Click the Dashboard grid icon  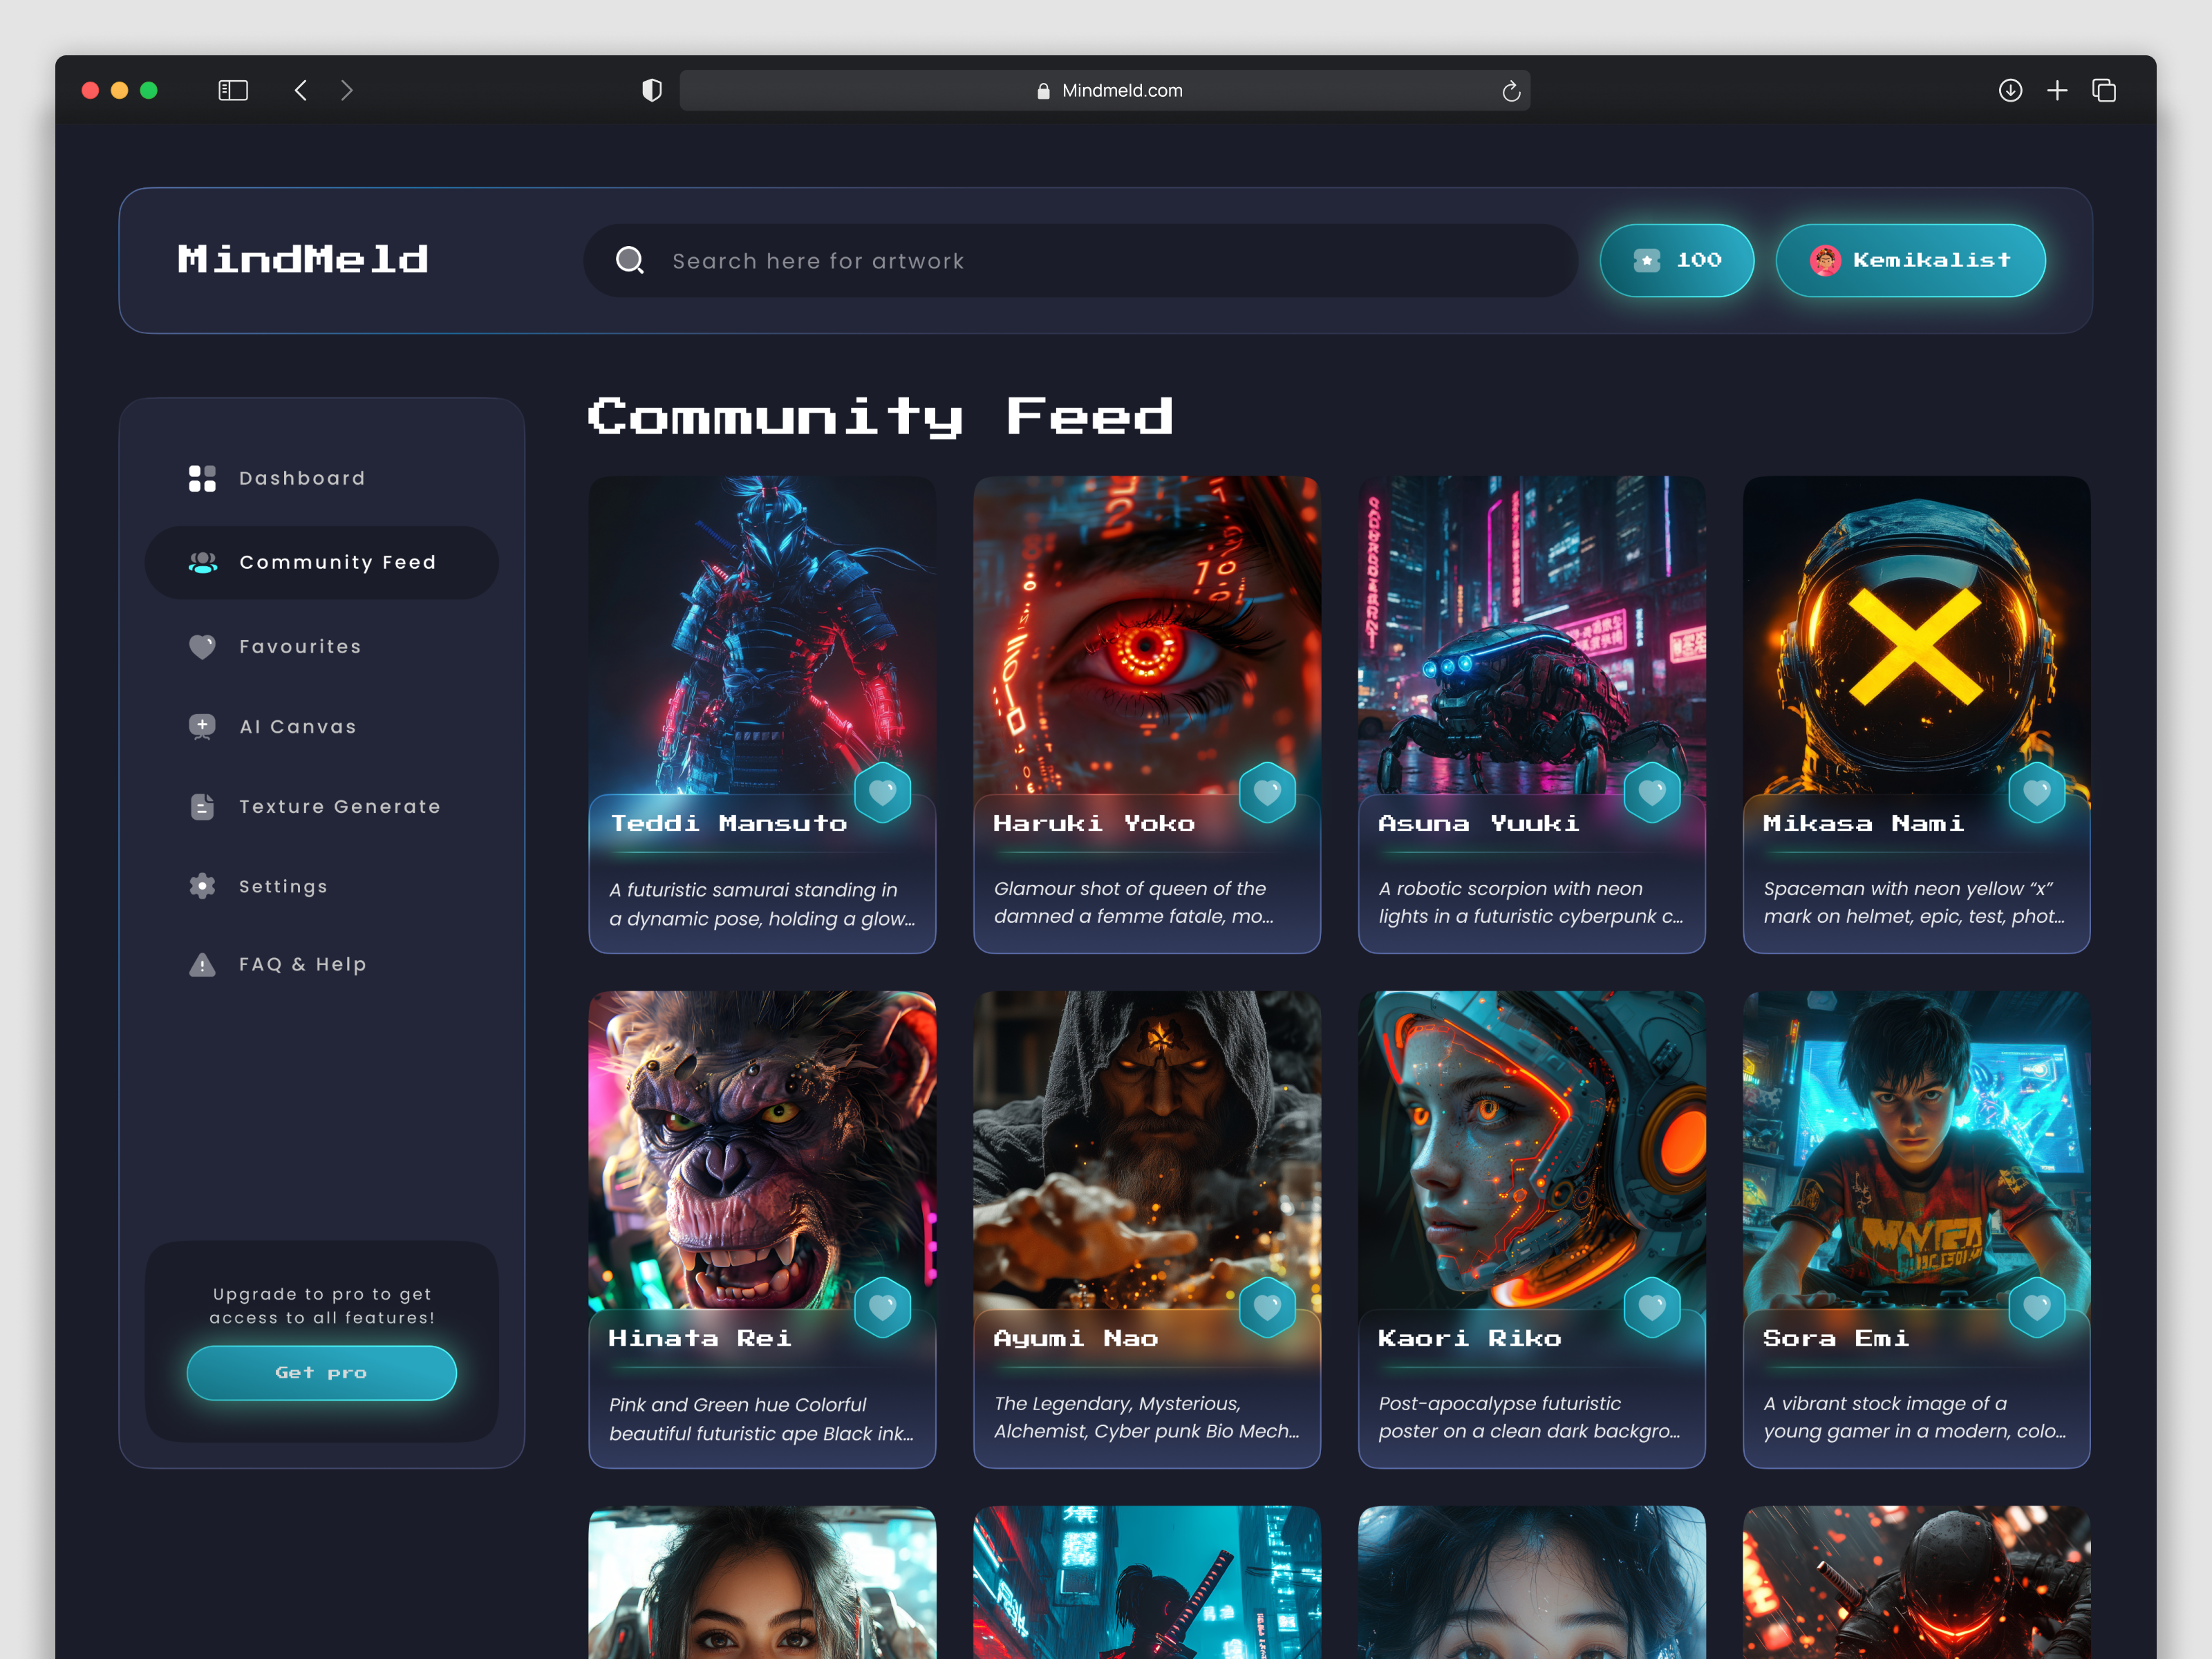click(202, 478)
